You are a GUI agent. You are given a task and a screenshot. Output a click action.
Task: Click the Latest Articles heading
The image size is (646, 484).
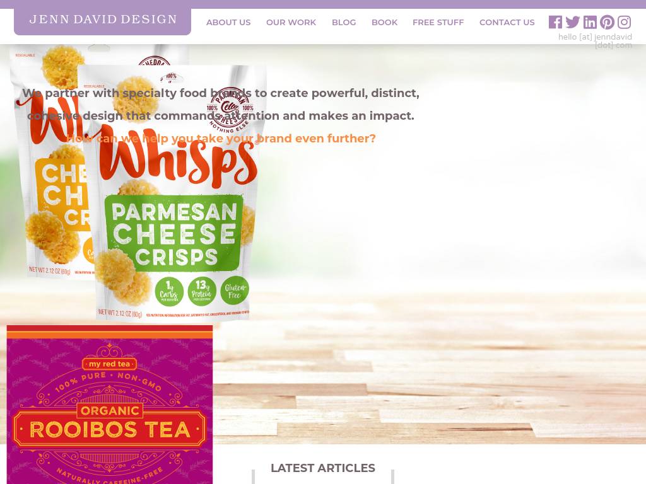(x=323, y=468)
